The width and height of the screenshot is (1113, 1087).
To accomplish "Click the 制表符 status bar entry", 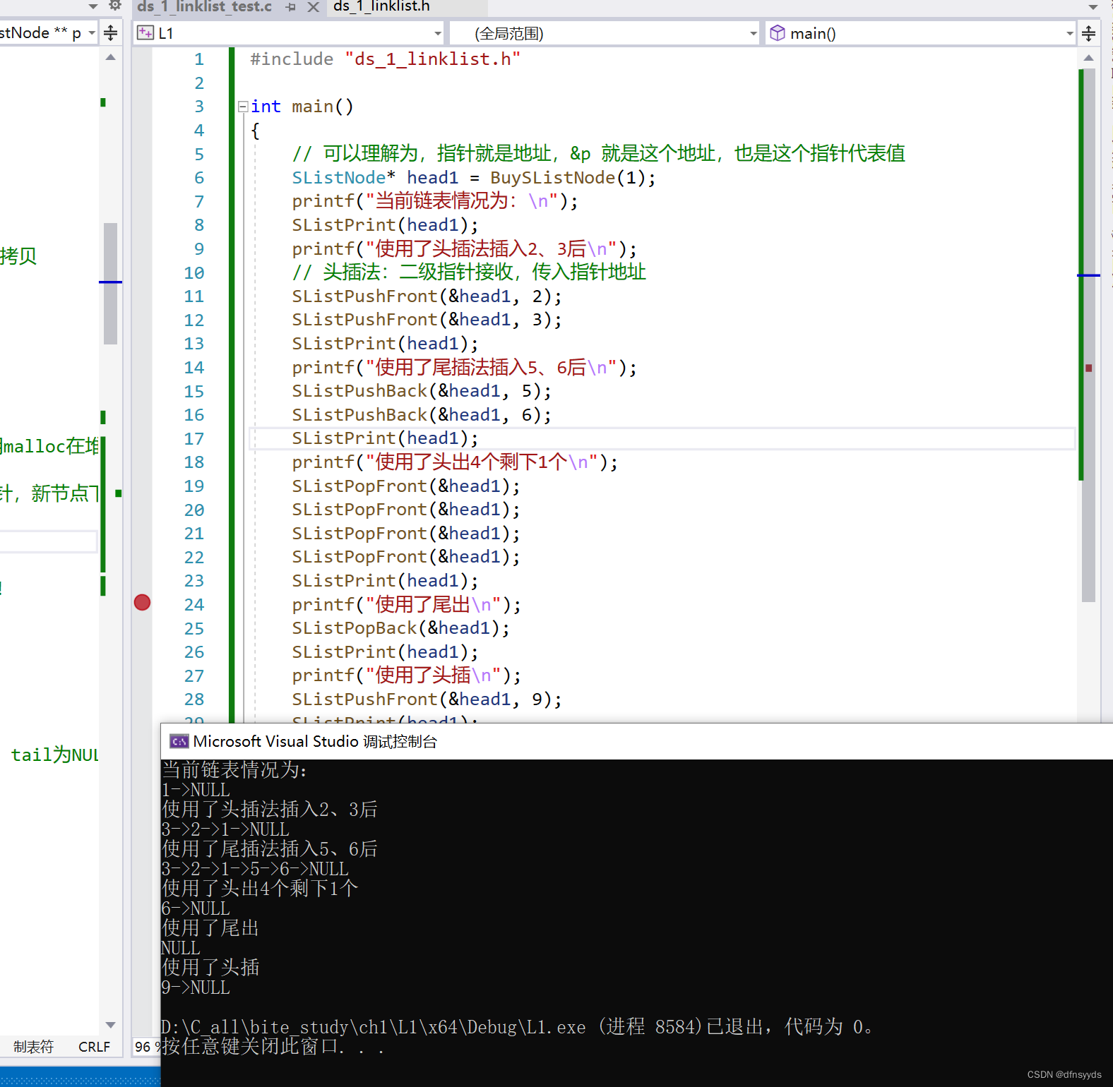I will (x=33, y=1047).
